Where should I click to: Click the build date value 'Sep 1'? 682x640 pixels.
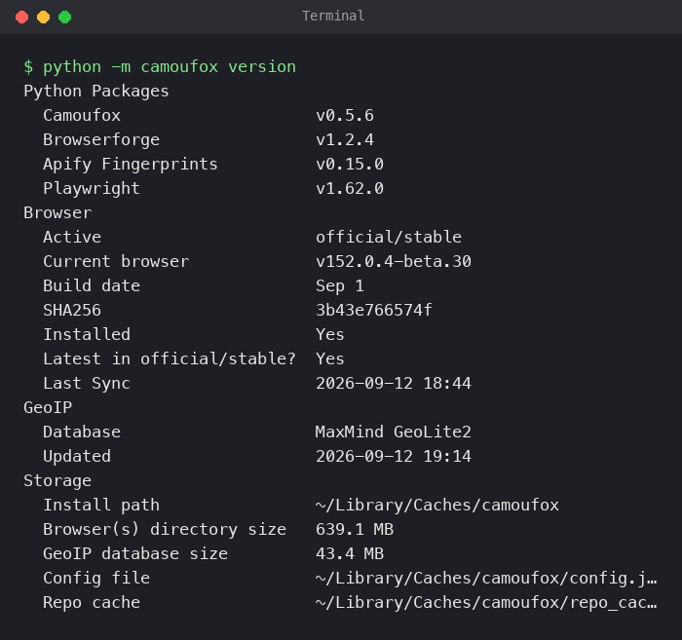point(340,286)
